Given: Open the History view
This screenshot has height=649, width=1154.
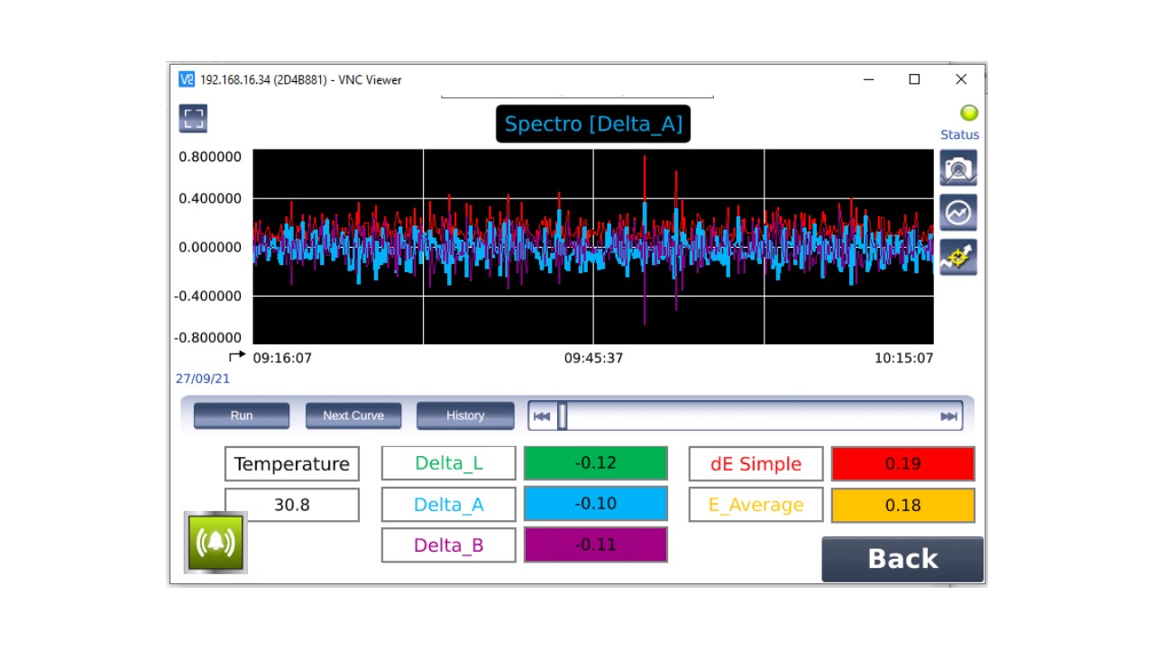Looking at the screenshot, I should 465,416.
